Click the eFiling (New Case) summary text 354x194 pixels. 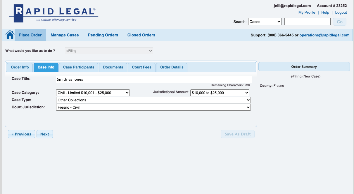pos(305,77)
